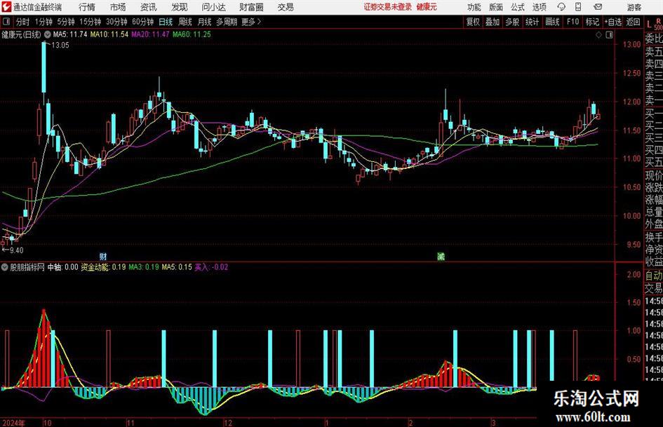Click the green MA3: 0.19 label
663x427 pixels.
point(144,267)
